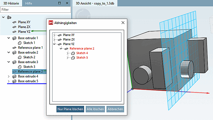
Task: Click the Plane ZX icon in Abhängigkeiten dialog
Action: click(60, 40)
